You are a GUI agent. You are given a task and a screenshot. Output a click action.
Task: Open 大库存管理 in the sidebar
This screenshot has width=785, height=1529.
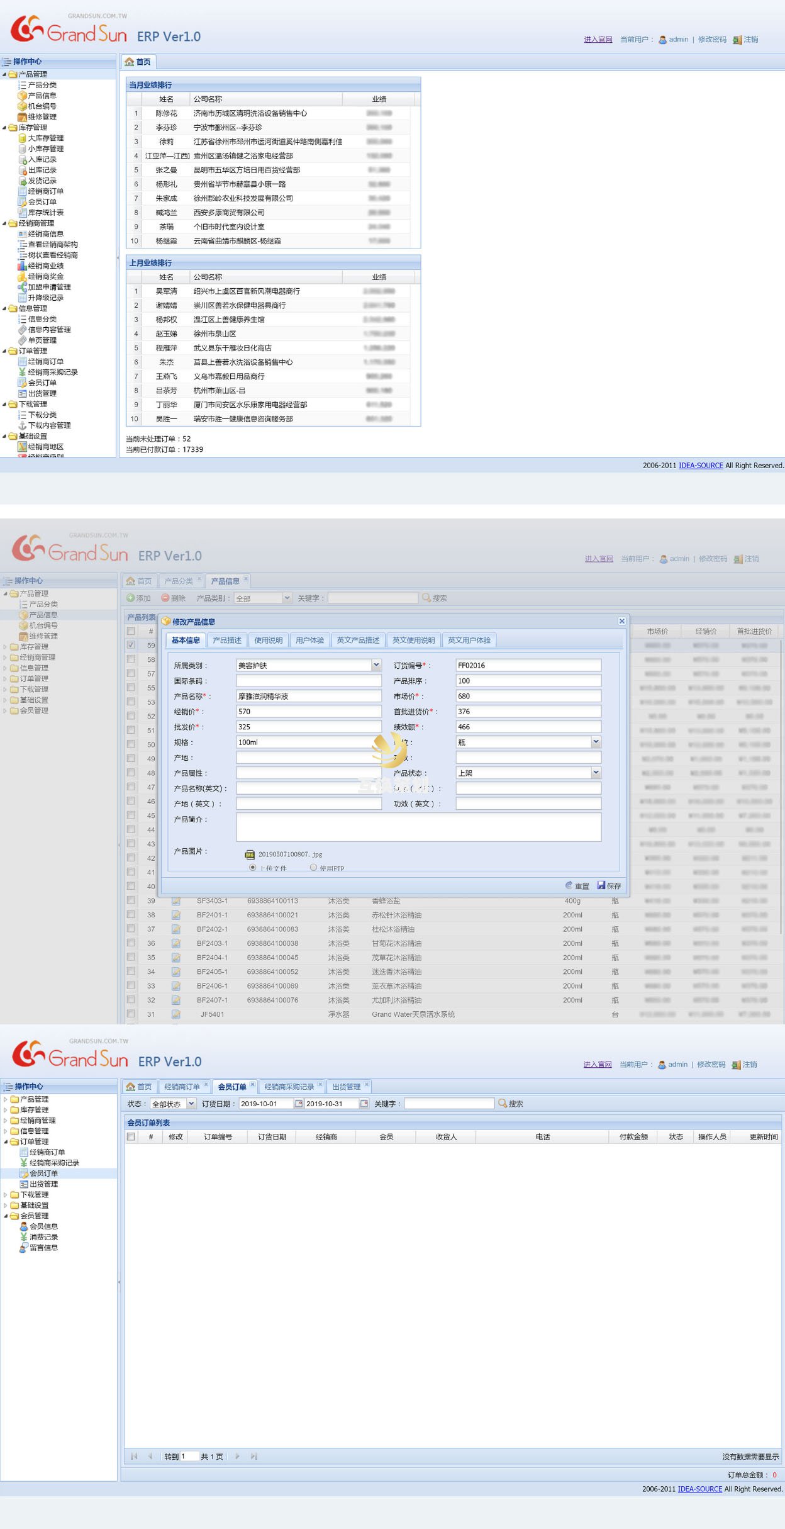coord(45,138)
